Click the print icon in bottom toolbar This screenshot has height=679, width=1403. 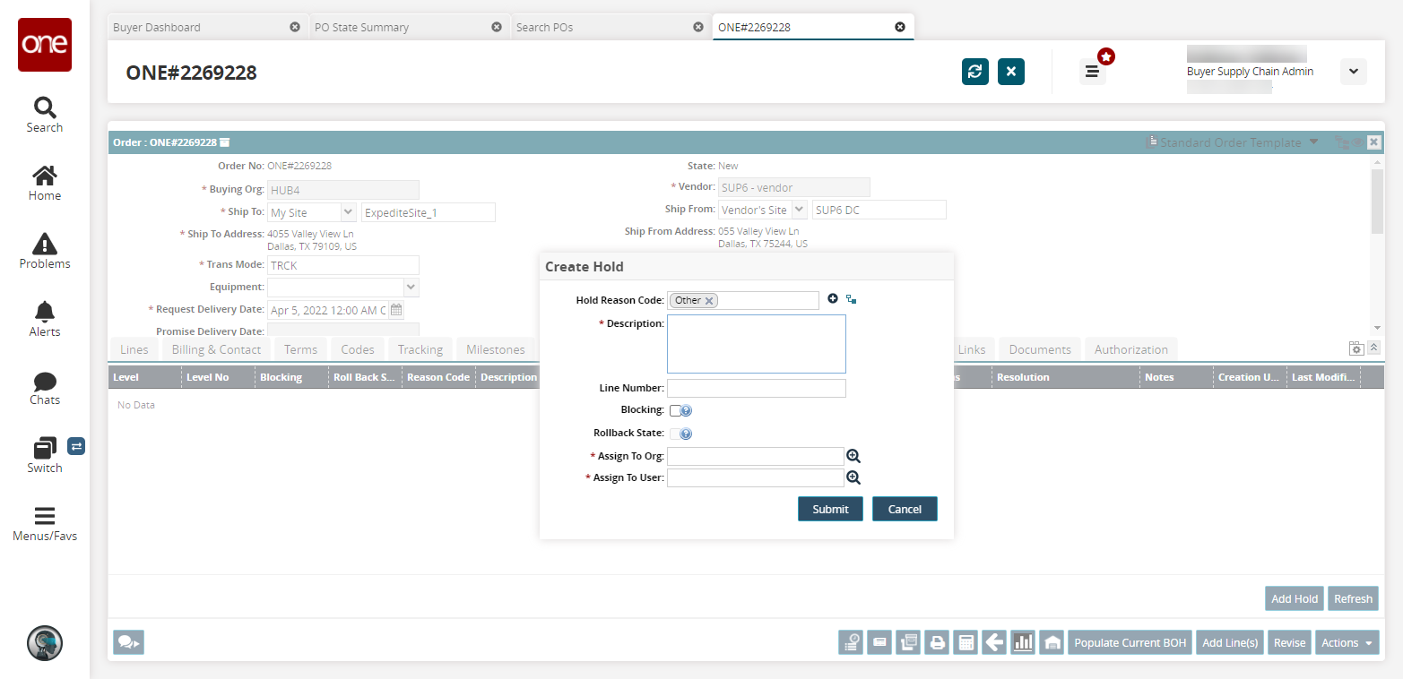[937, 642]
